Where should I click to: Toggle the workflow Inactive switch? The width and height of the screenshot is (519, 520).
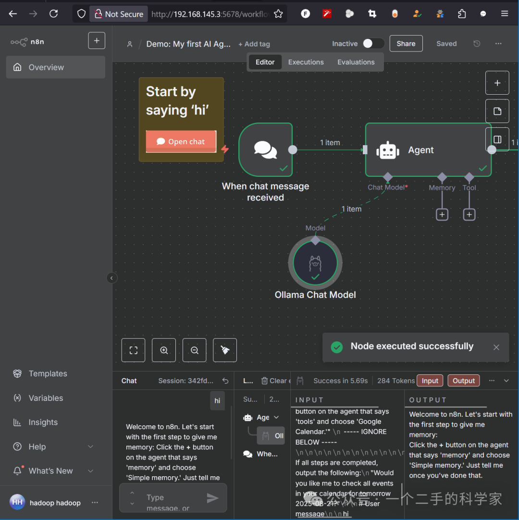[x=373, y=43]
